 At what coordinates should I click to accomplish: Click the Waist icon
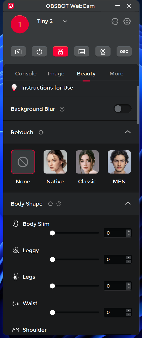(x=16, y=303)
